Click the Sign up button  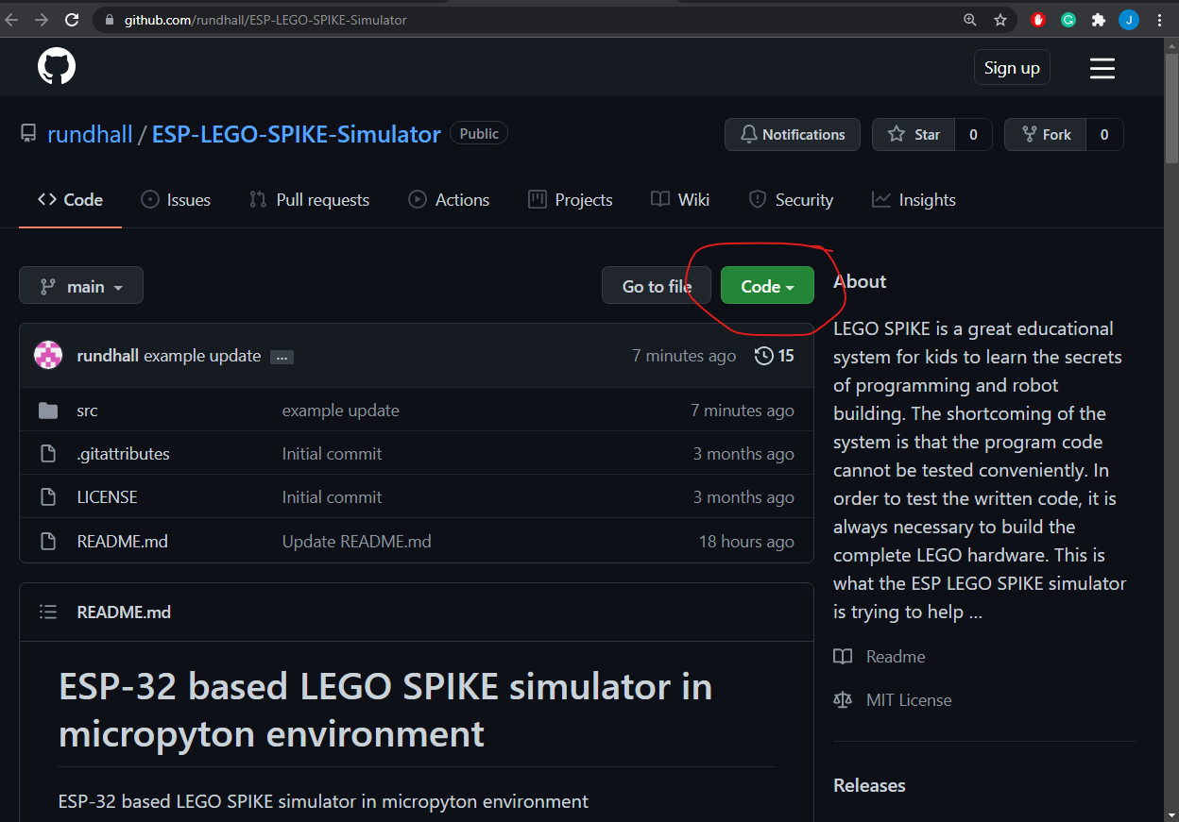[x=1011, y=67]
